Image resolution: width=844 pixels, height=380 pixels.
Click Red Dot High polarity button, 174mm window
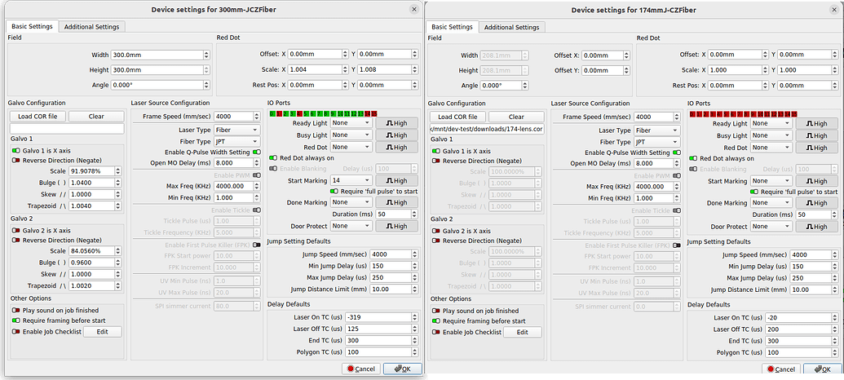coord(816,147)
